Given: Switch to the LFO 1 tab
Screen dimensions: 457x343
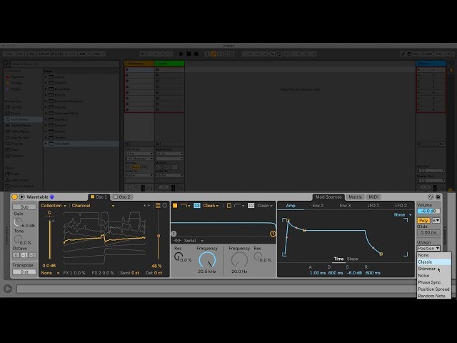Looking at the screenshot, I should [373, 206].
